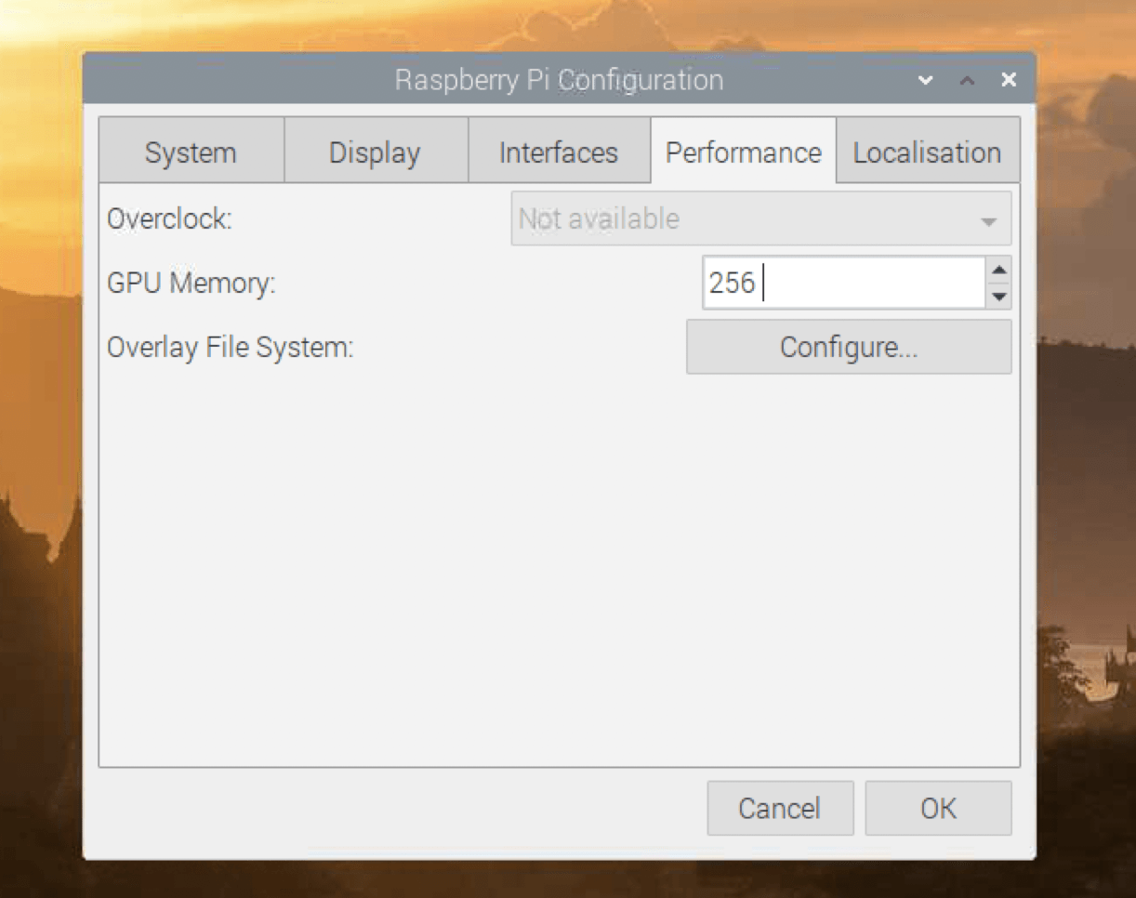The width and height of the screenshot is (1136, 898).
Task: Click the Raspberry Pi Configuration title text
Action: 559,80
